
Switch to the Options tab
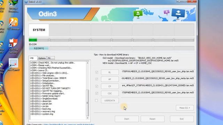tap(42, 58)
